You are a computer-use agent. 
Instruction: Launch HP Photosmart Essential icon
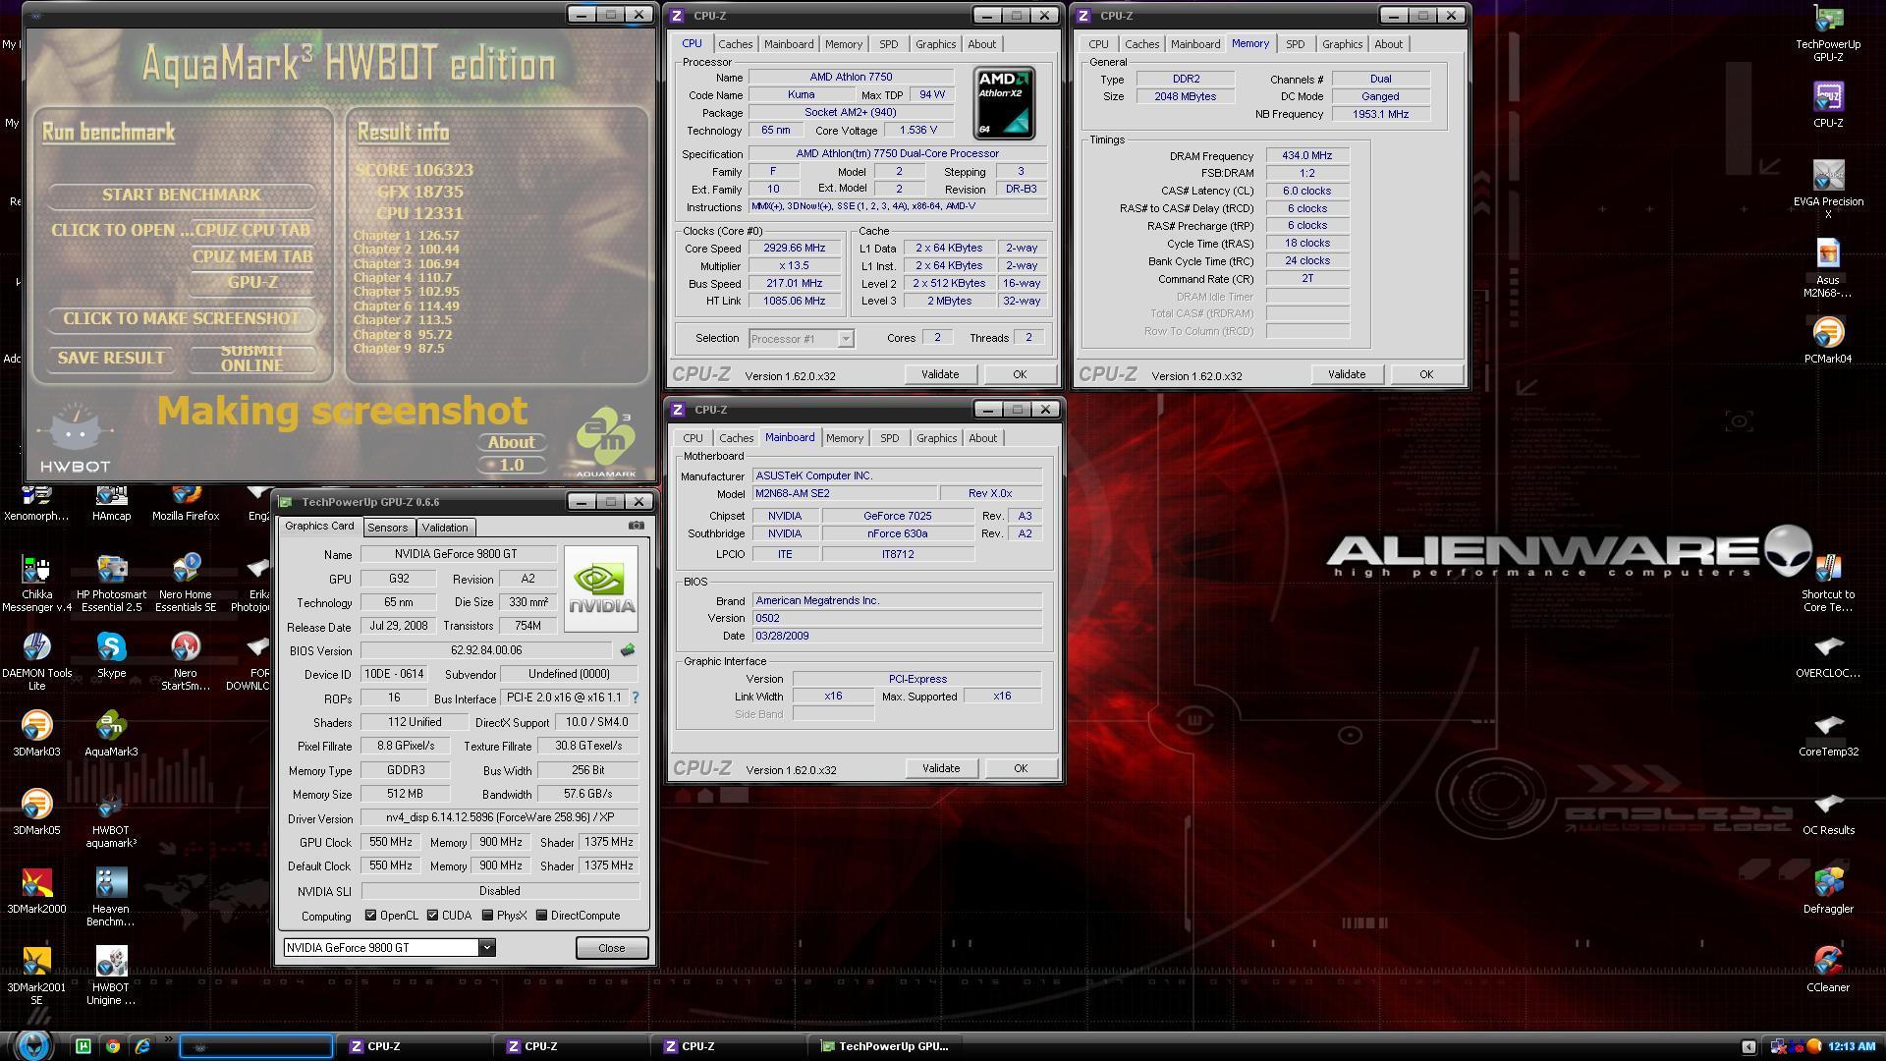[x=111, y=583]
